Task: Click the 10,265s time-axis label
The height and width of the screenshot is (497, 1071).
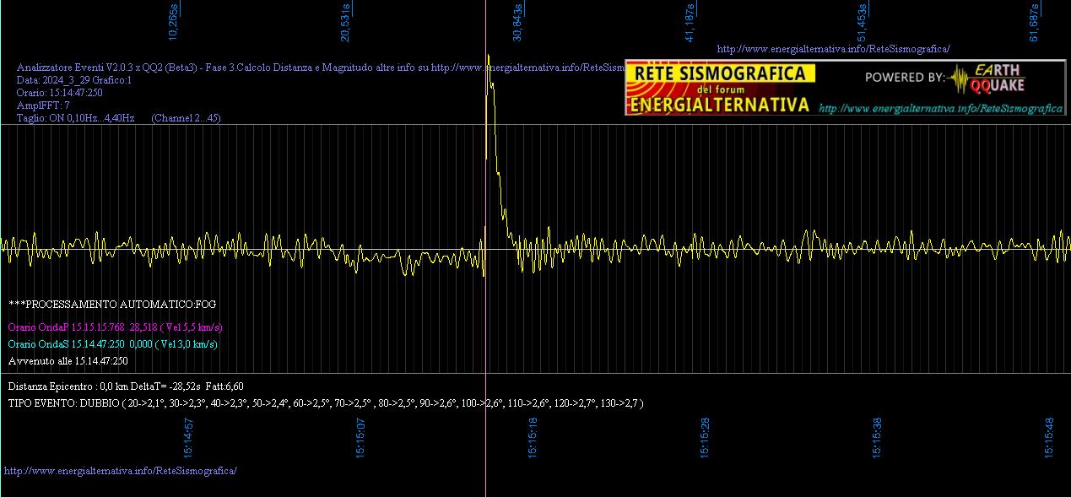Action: [x=174, y=22]
